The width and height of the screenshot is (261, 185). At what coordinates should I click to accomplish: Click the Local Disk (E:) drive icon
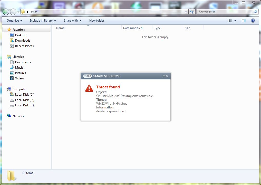coord(12,106)
